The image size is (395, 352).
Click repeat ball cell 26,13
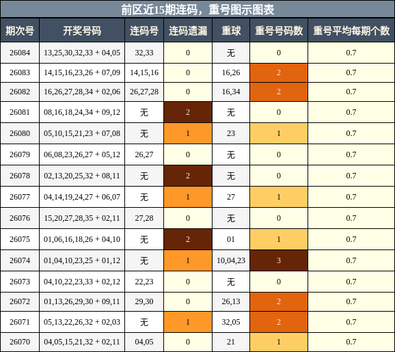tap(231, 301)
